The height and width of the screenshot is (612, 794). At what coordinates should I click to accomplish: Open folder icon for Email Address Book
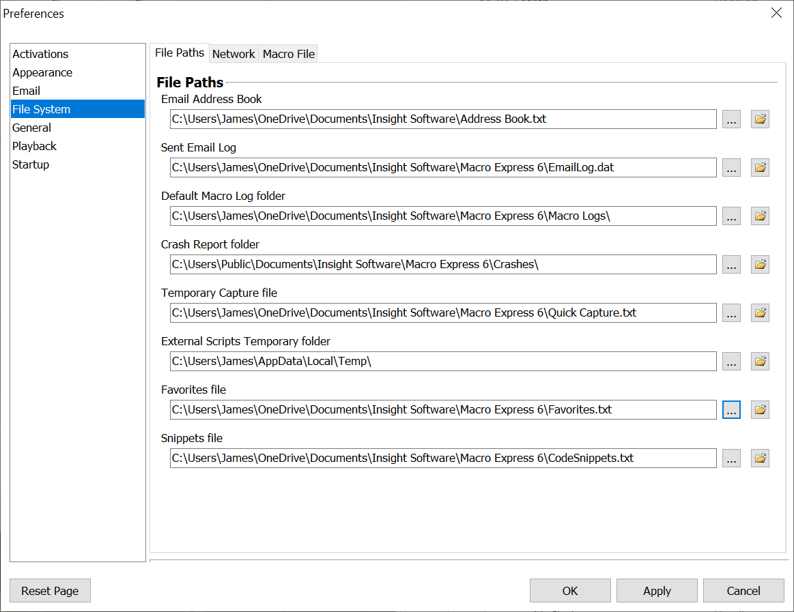click(760, 119)
